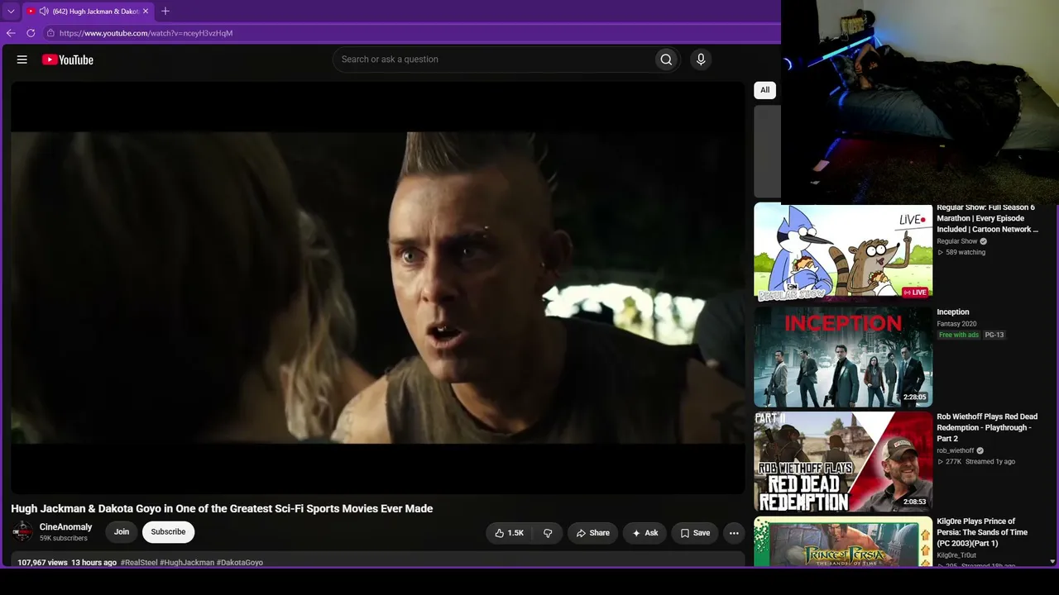This screenshot has width=1059, height=595.
Task: Select the YouTube browser tab
Action: pyautogui.click(x=88, y=12)
